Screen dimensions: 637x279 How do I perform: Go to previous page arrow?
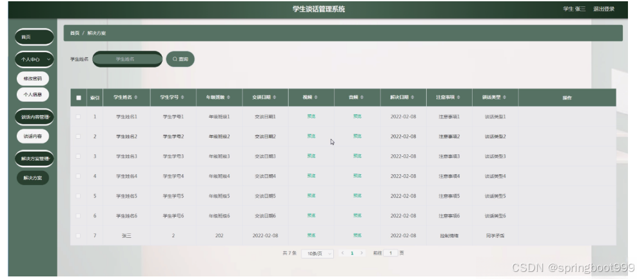click(x=342, y=253)
